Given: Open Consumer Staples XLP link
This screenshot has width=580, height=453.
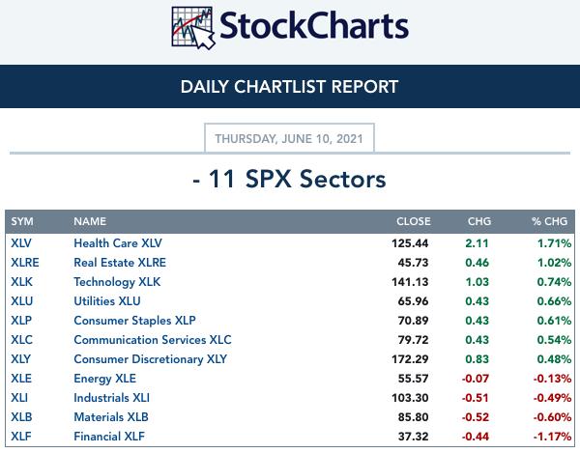Looking at the screenshot, I should (135, 321).
